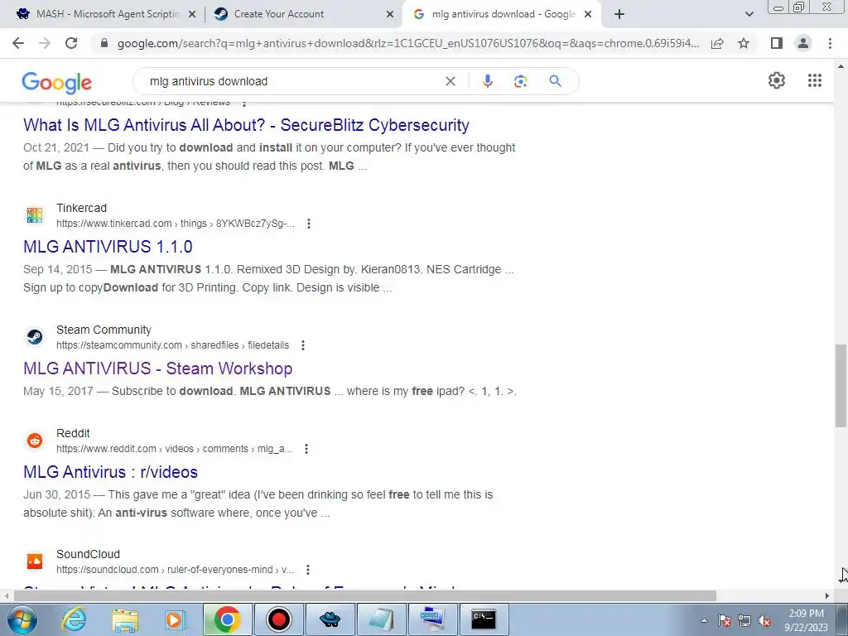Select the mlg antivirus download tab
This screenshot has height=636, width=848.
coord(503,14)
